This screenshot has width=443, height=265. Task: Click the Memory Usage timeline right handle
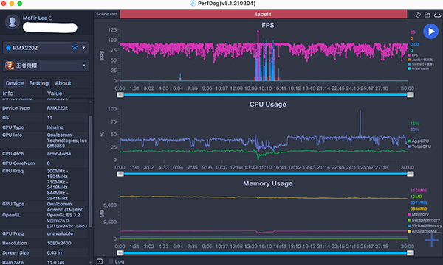tap(411, 253)
